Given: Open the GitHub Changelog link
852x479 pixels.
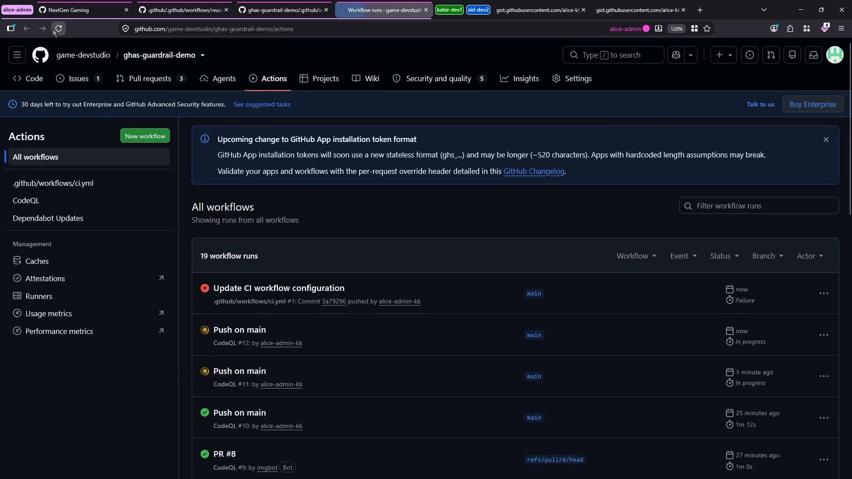Looking at the screenshot, I should (x=534, y=171).
